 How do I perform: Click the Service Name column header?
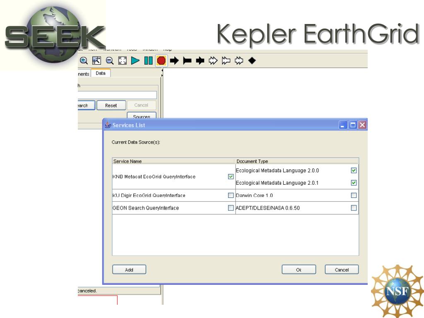click(173, 161)
